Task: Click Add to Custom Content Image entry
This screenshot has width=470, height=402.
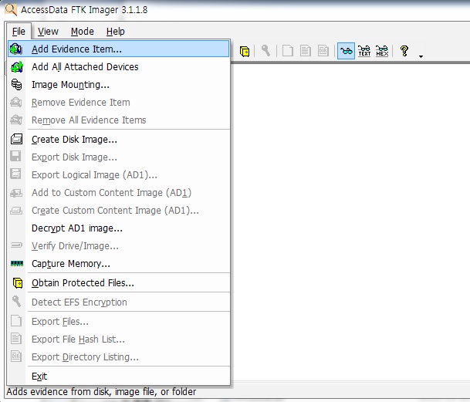Action: 118,192
